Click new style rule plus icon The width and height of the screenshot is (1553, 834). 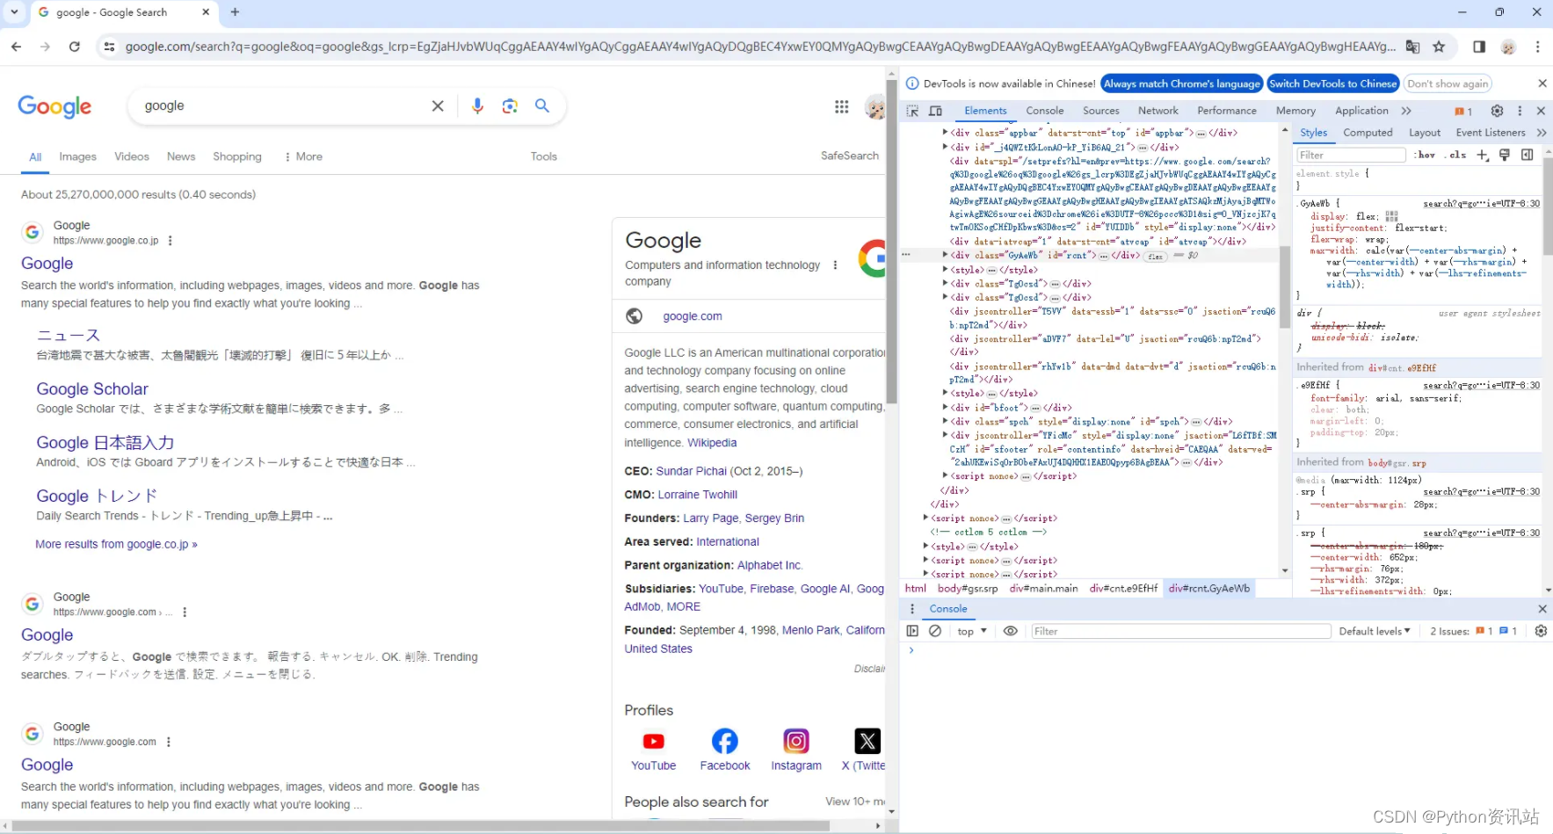coord(1483,155)
